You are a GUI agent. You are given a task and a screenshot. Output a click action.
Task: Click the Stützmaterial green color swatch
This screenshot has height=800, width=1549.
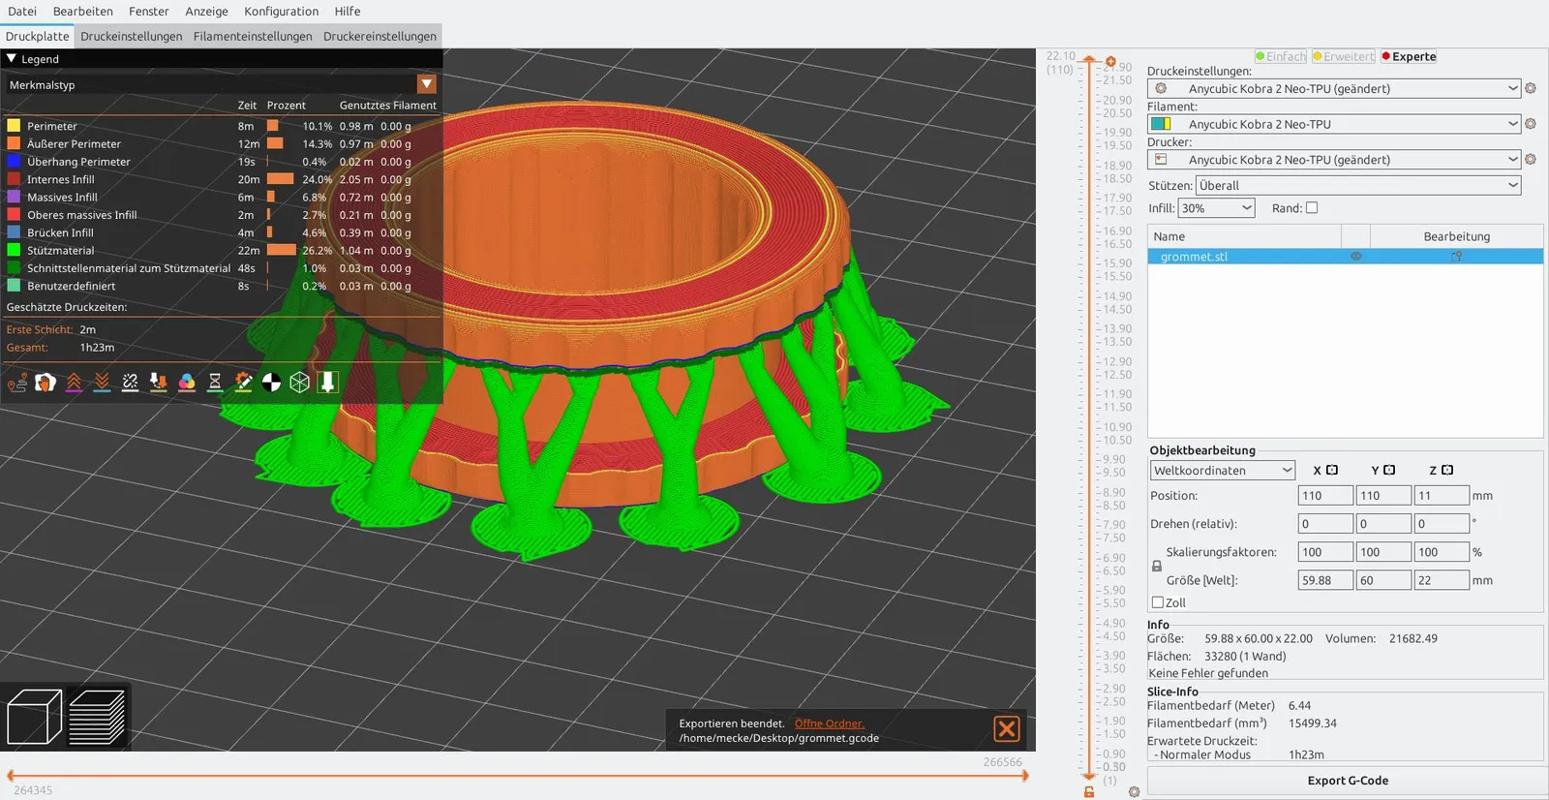tap(14, 250)
